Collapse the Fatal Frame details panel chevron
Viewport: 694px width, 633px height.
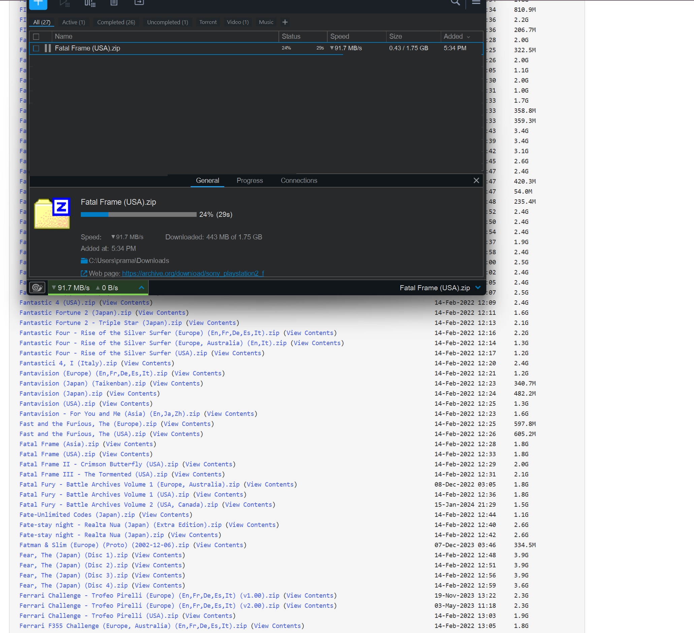click(x=478, y=288)
